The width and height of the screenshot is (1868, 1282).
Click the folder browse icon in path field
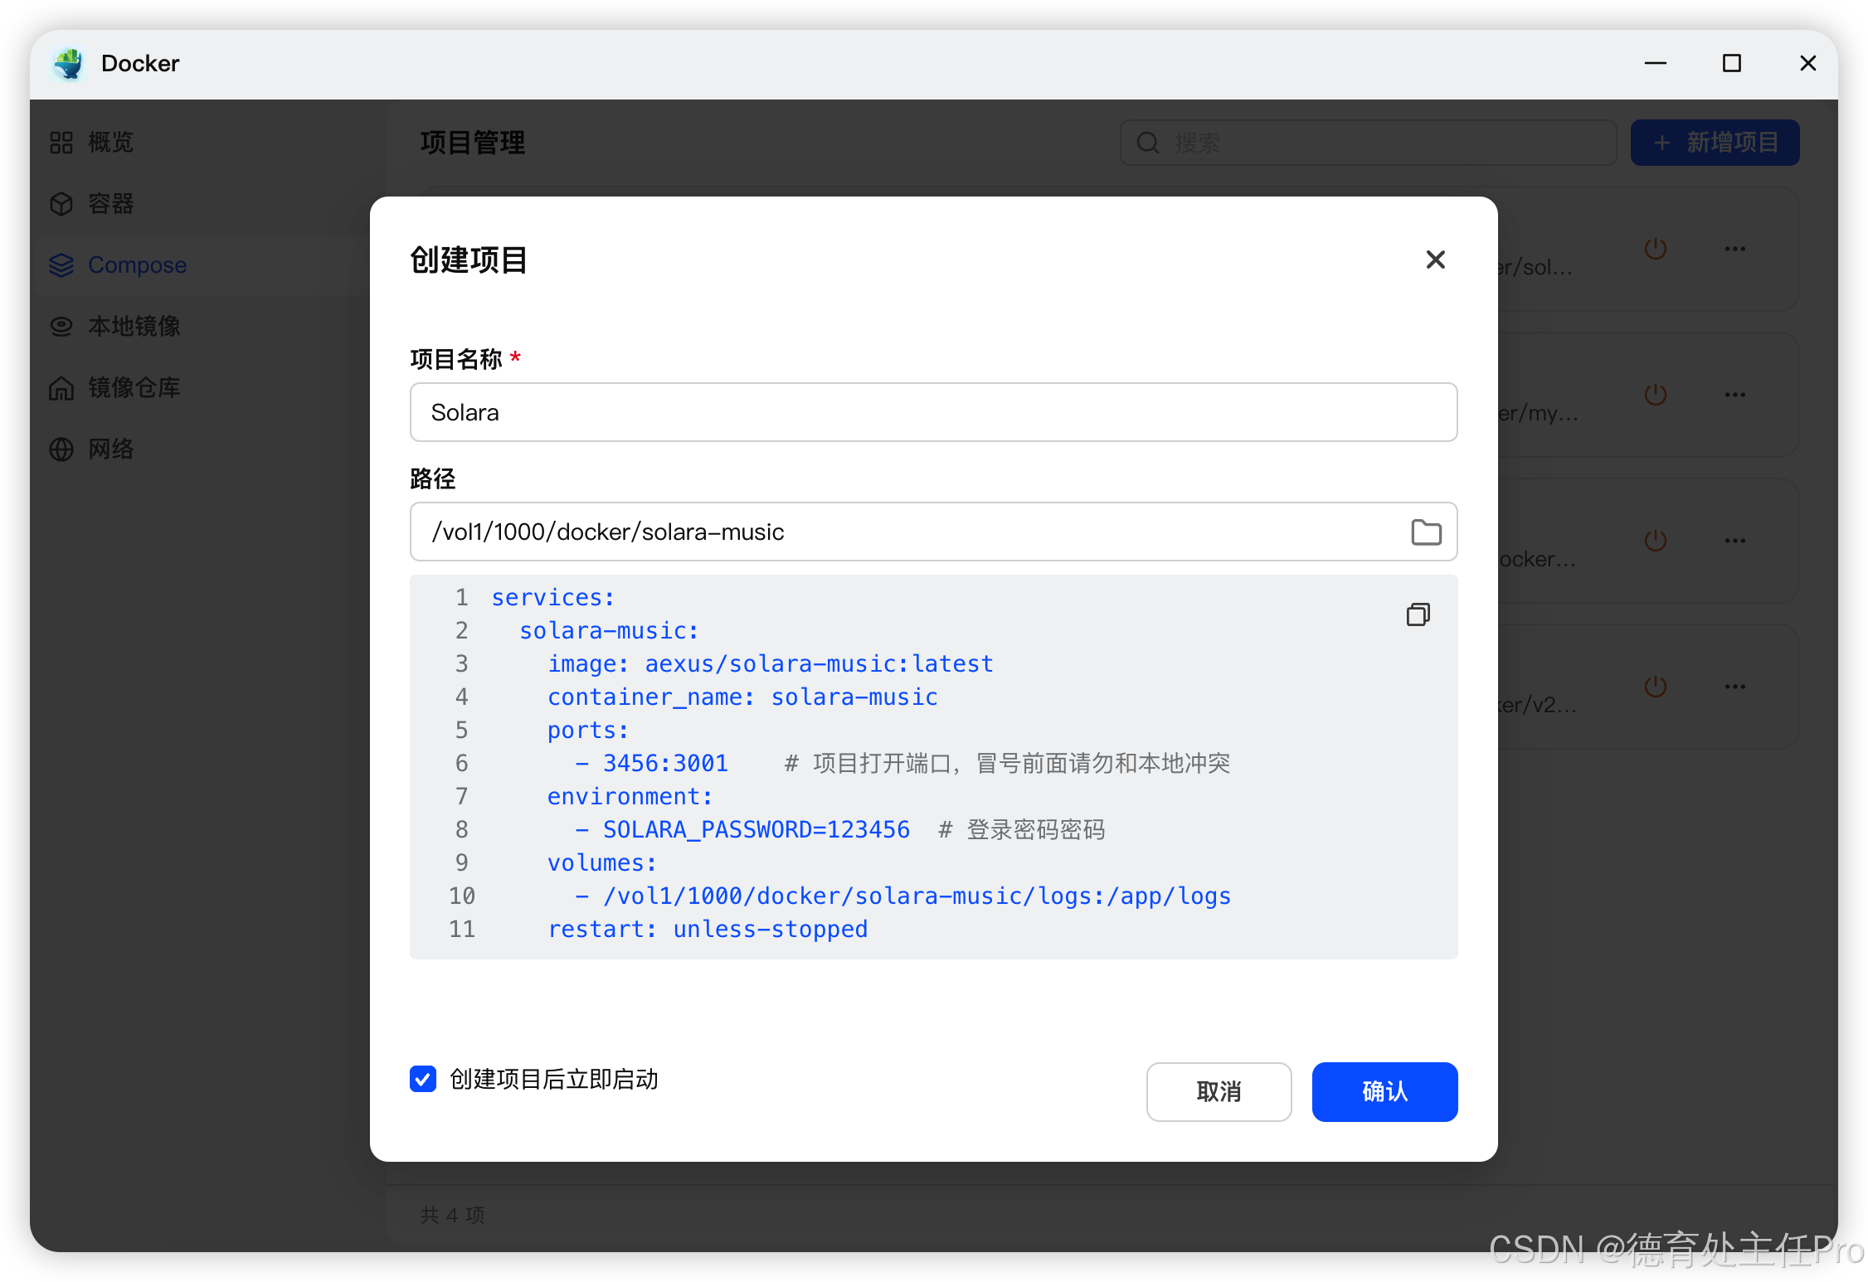pyautogui.click(x=1426, y=532)
